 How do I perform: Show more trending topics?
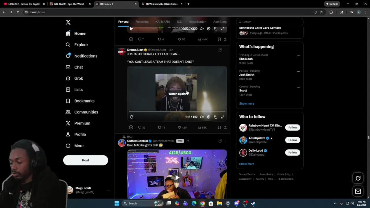(247, 103)
